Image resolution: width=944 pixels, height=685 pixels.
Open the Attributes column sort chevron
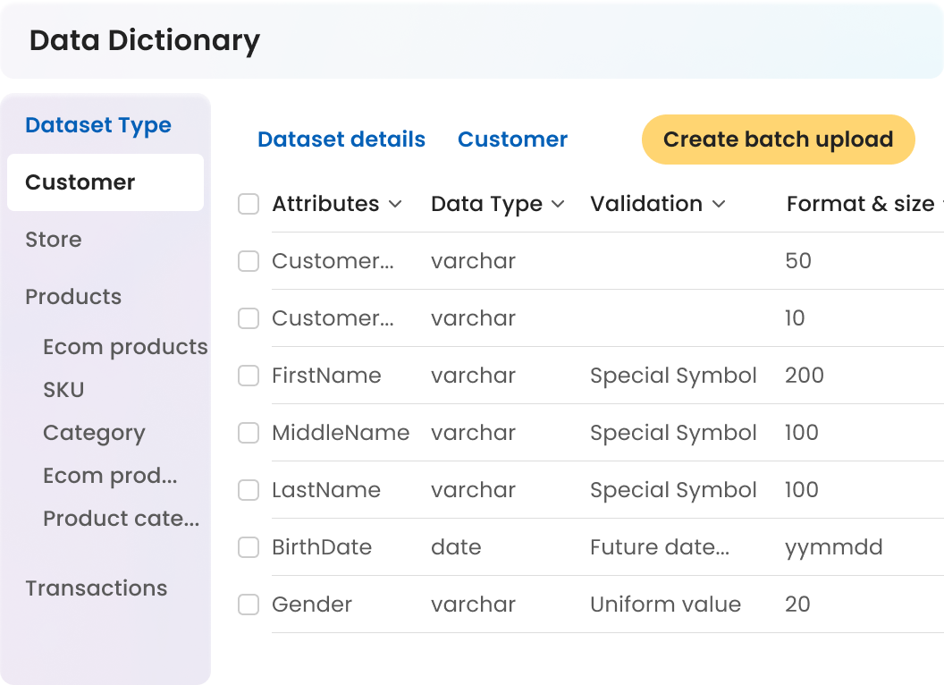[x=395, y=205]
